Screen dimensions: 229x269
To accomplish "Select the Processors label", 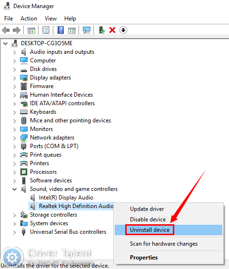I will click(43, 172).
